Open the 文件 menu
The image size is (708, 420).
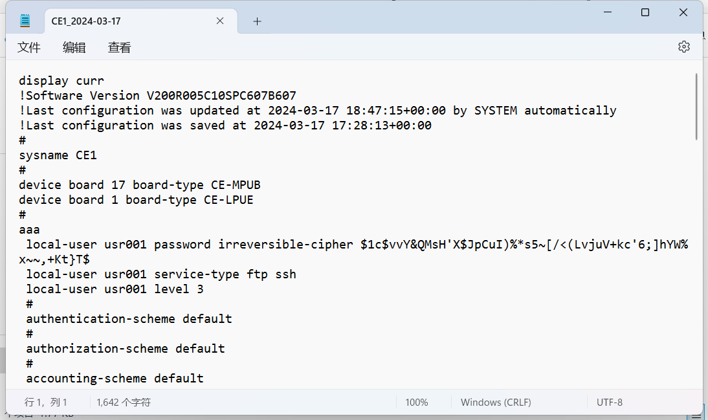[x=29, y=47]
